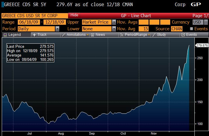
Task: Open the Legend toolbar icon
Action: [x=12, y=35]
